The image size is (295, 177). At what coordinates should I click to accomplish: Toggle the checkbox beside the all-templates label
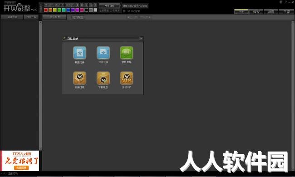(111, 11)
